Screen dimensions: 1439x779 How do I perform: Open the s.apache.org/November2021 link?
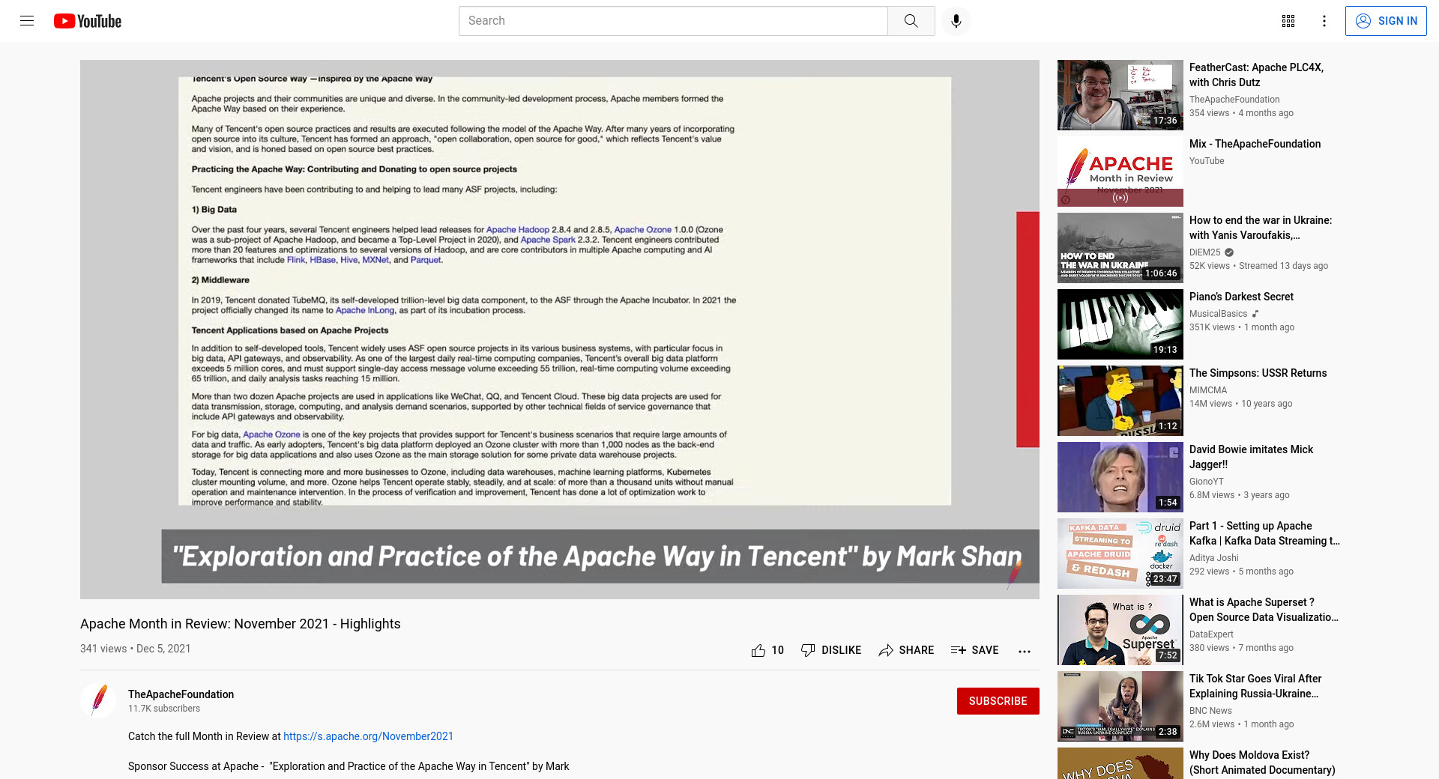click(368, 736)
